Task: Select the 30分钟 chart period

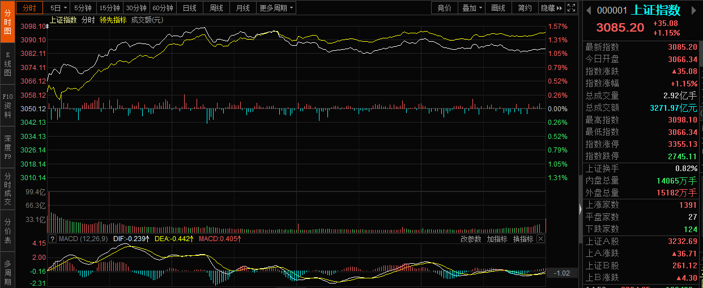Action: [136, 8]
